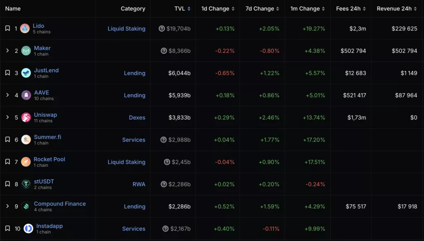Bookmark the JustLend row
424x241 pixels.
[x=7, y=73]
